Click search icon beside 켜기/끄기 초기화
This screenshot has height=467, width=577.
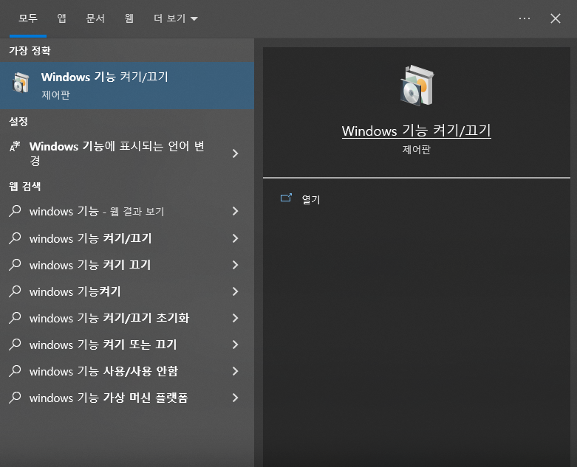(x=15, y=317)
